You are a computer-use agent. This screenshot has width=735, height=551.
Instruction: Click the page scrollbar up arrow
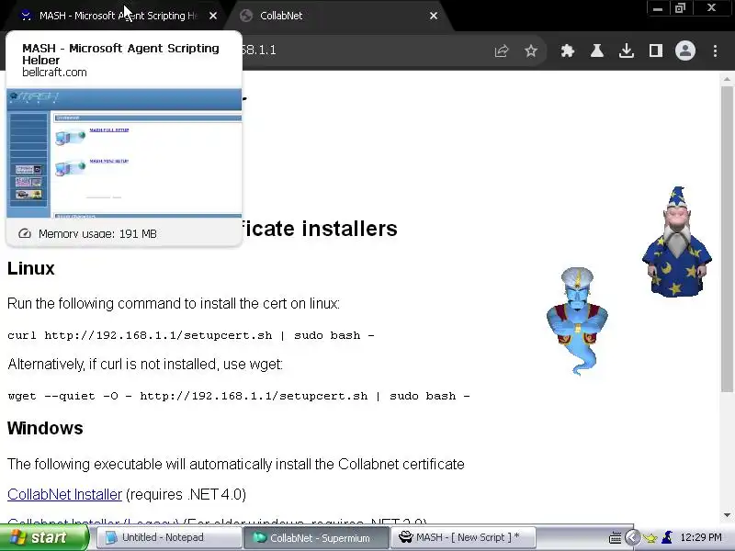click(x=727, y=79)
